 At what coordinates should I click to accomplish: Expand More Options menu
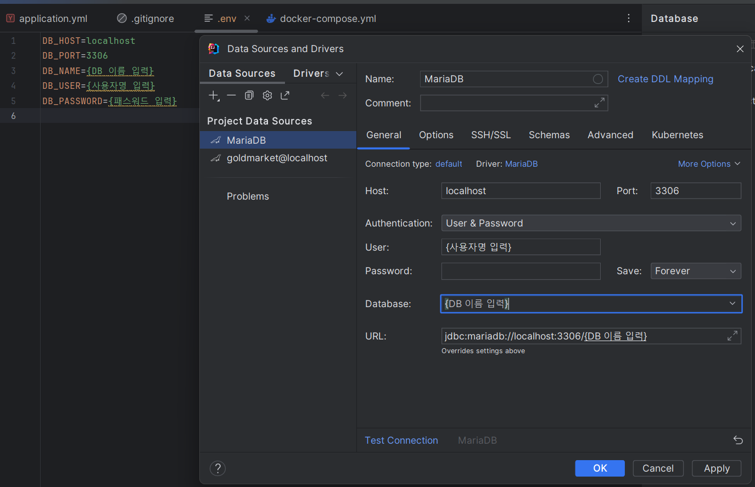click(x=709, y=164)
